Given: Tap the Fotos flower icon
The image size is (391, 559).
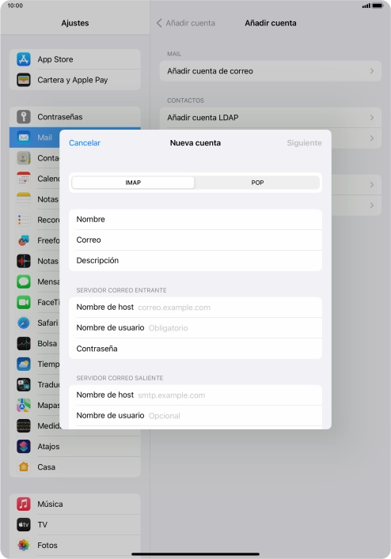Looking at the screenshot, I should (24, 545).
